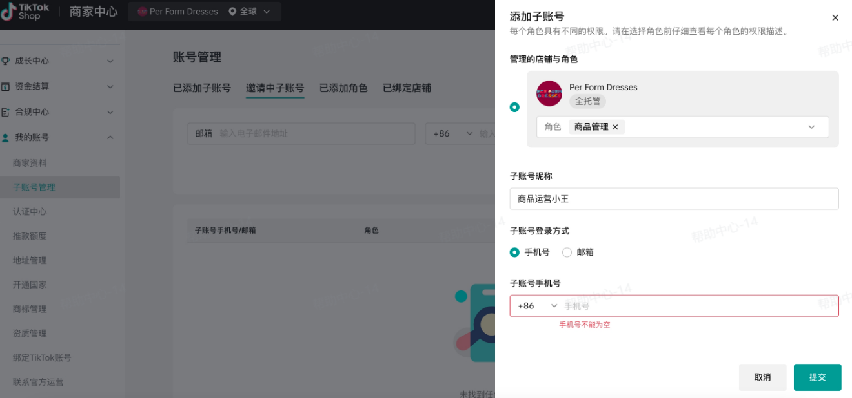Click the 资金结算 sidebar icon

[x=6, y=86]
